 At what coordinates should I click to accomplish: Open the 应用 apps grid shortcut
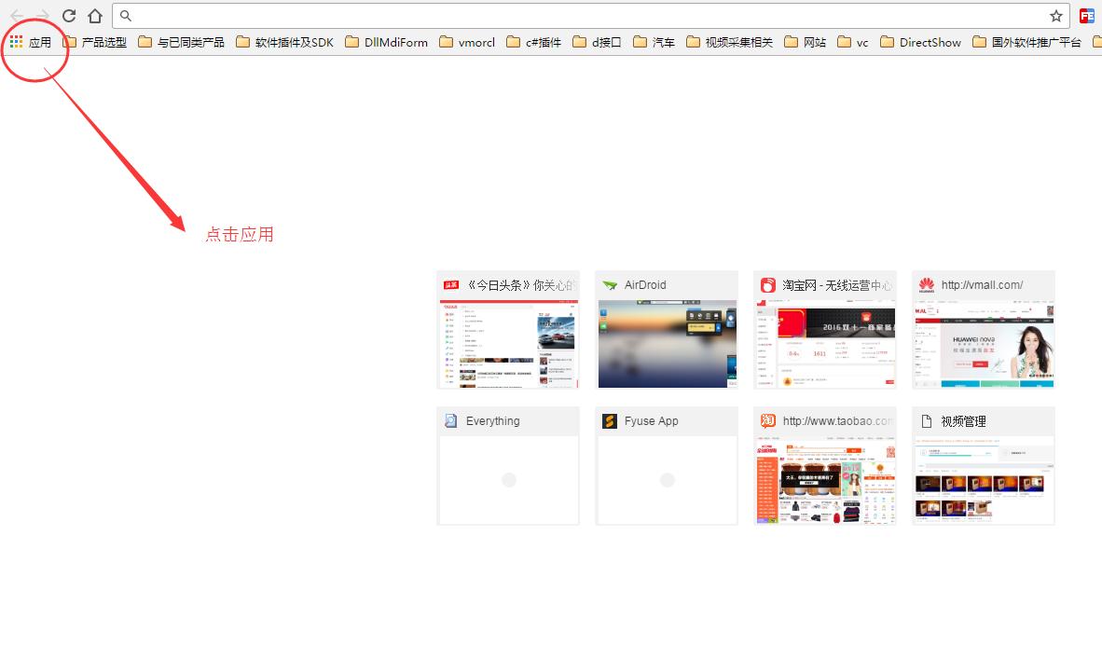[x=30, y=42]
